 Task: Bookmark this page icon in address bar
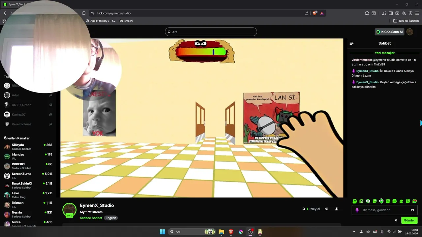pyautogui.click(x=84, y=13)
